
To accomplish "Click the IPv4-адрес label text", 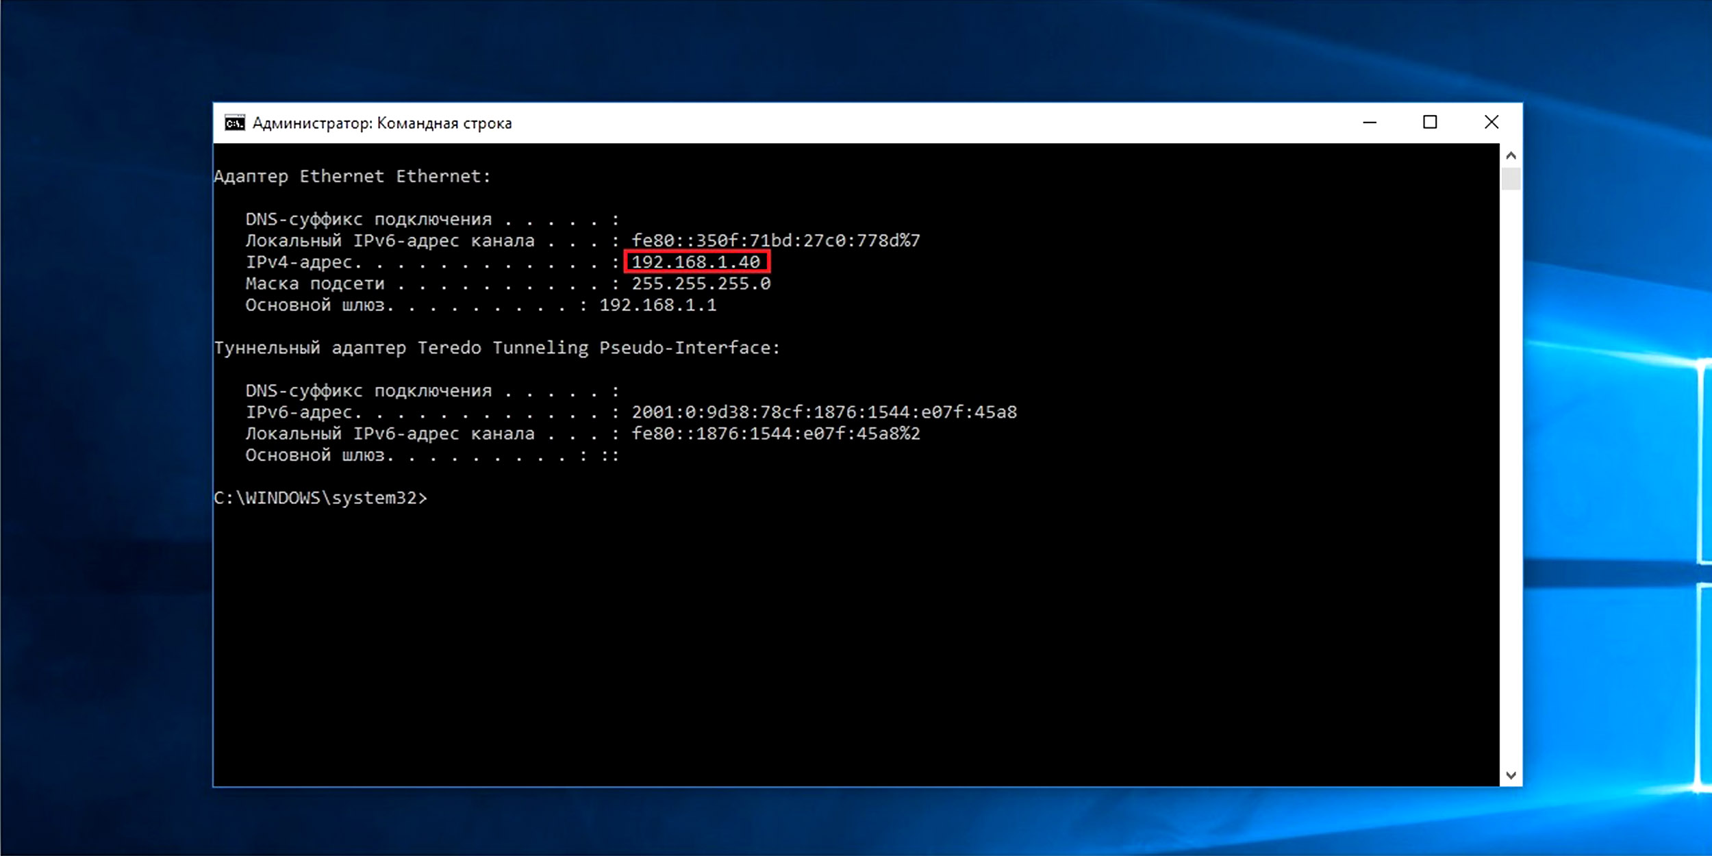I will [299, 262].
